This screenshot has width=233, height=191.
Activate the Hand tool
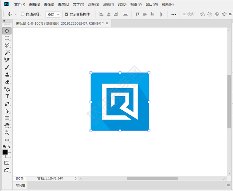(x=7, y=125)
